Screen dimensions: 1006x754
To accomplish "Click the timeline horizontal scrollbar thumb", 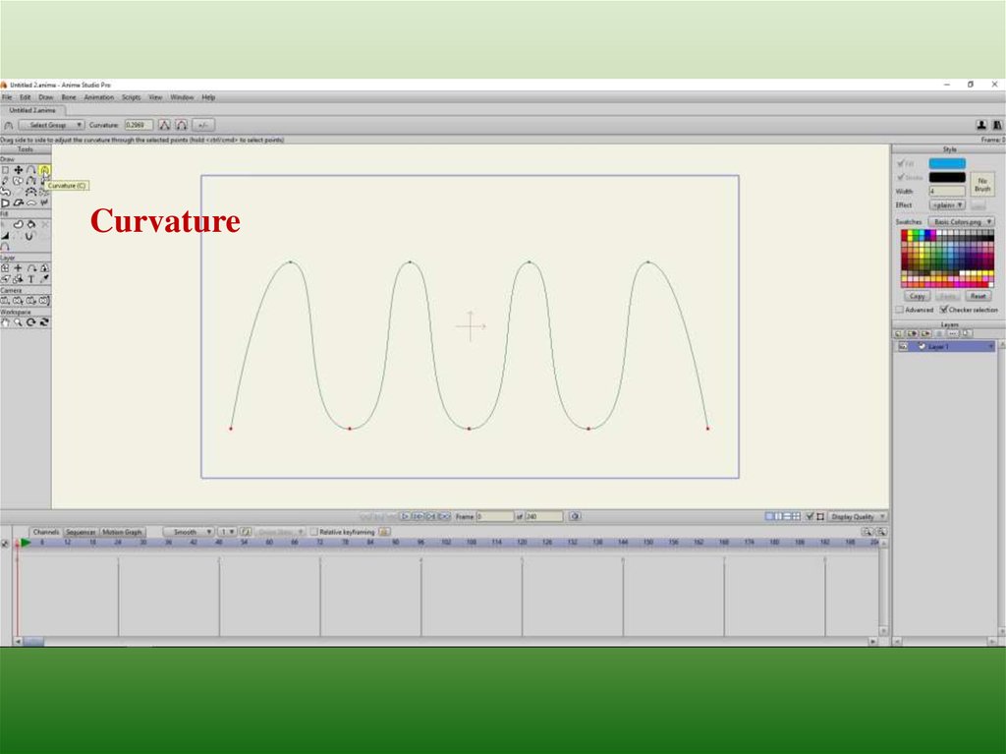I will coord(33,641).
